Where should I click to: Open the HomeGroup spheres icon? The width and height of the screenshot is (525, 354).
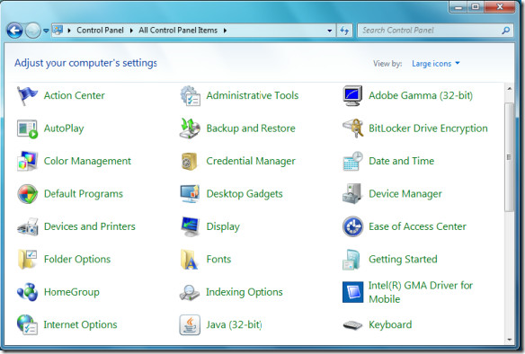(x=28, y=292)
